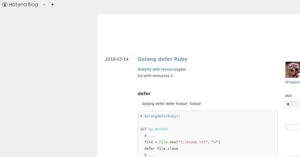
Task: Focus the sidebar search input field
Action: coord(292,127)
